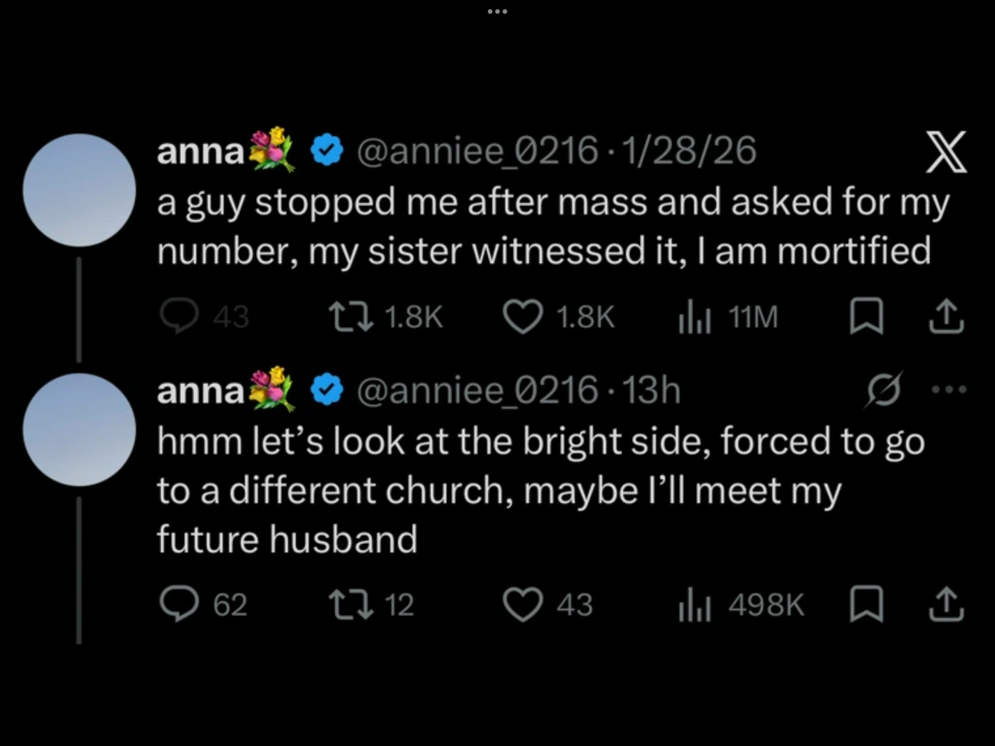Click the 13h timestamp link
995x746 pixels.
651,390
